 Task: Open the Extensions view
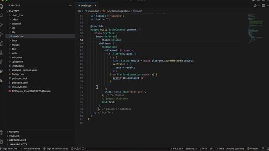pos(1,44)
